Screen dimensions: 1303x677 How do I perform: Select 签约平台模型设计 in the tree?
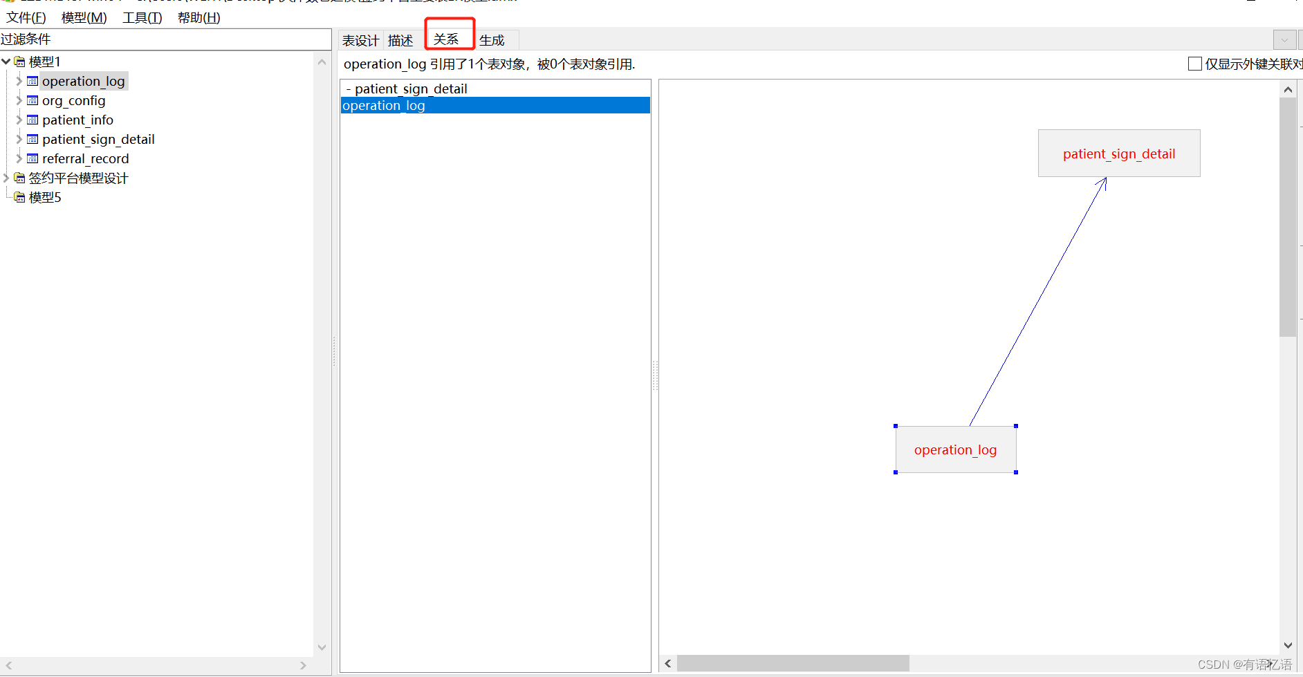point(78,178)
